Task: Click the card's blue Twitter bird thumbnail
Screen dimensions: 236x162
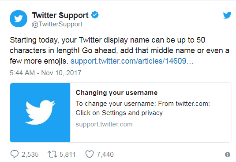Action: [40, 112]
